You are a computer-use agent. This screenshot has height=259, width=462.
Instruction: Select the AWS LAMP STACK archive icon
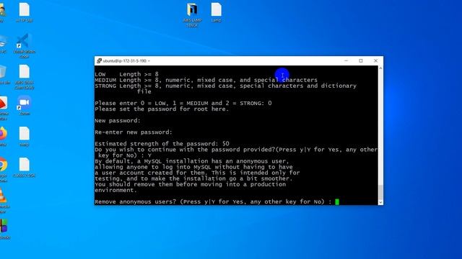(192, 14)
